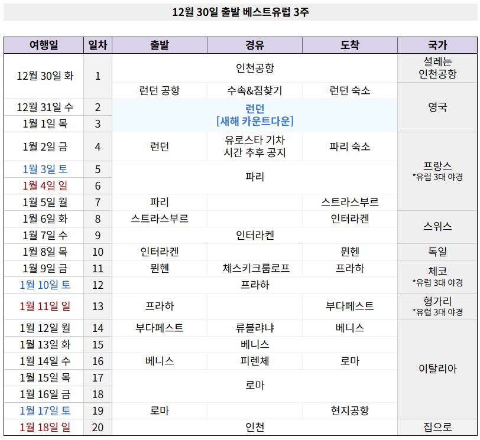
Task: Click the merged '파리' cell for days 5-6
Action: 255,177
